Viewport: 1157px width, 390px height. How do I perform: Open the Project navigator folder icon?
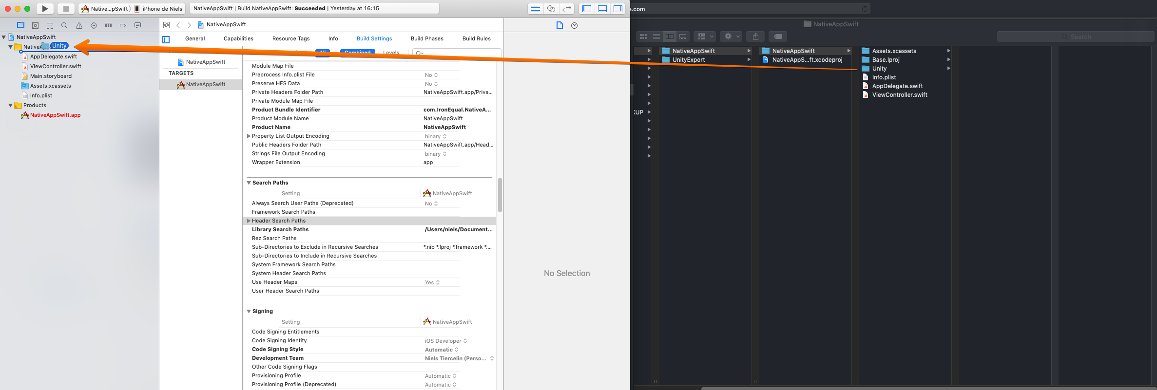point(20,25)
